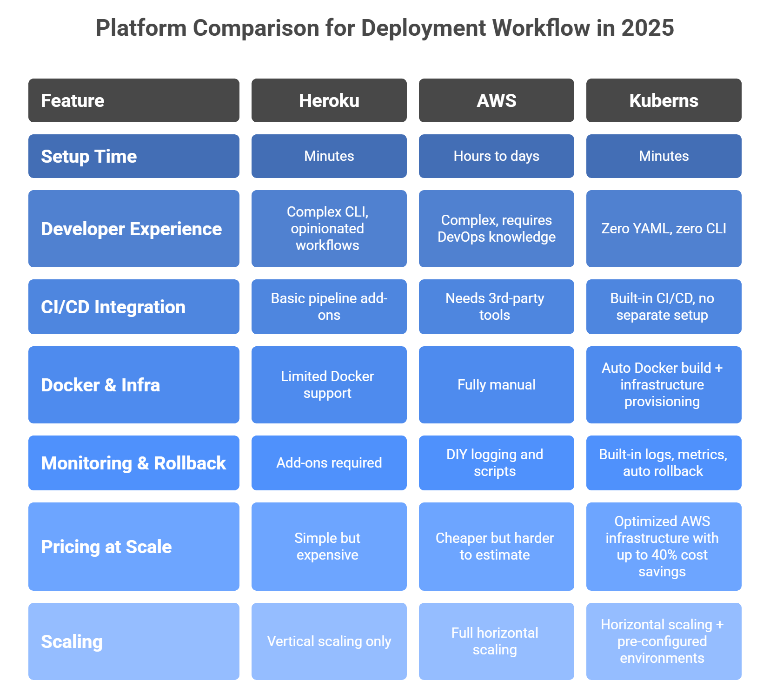Click the "Docker & Infra" row label
This screenshot has width=770, height=693.
[134, 385]
